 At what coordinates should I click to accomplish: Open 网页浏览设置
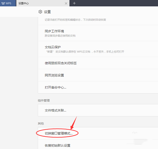[x=98, y=75]
